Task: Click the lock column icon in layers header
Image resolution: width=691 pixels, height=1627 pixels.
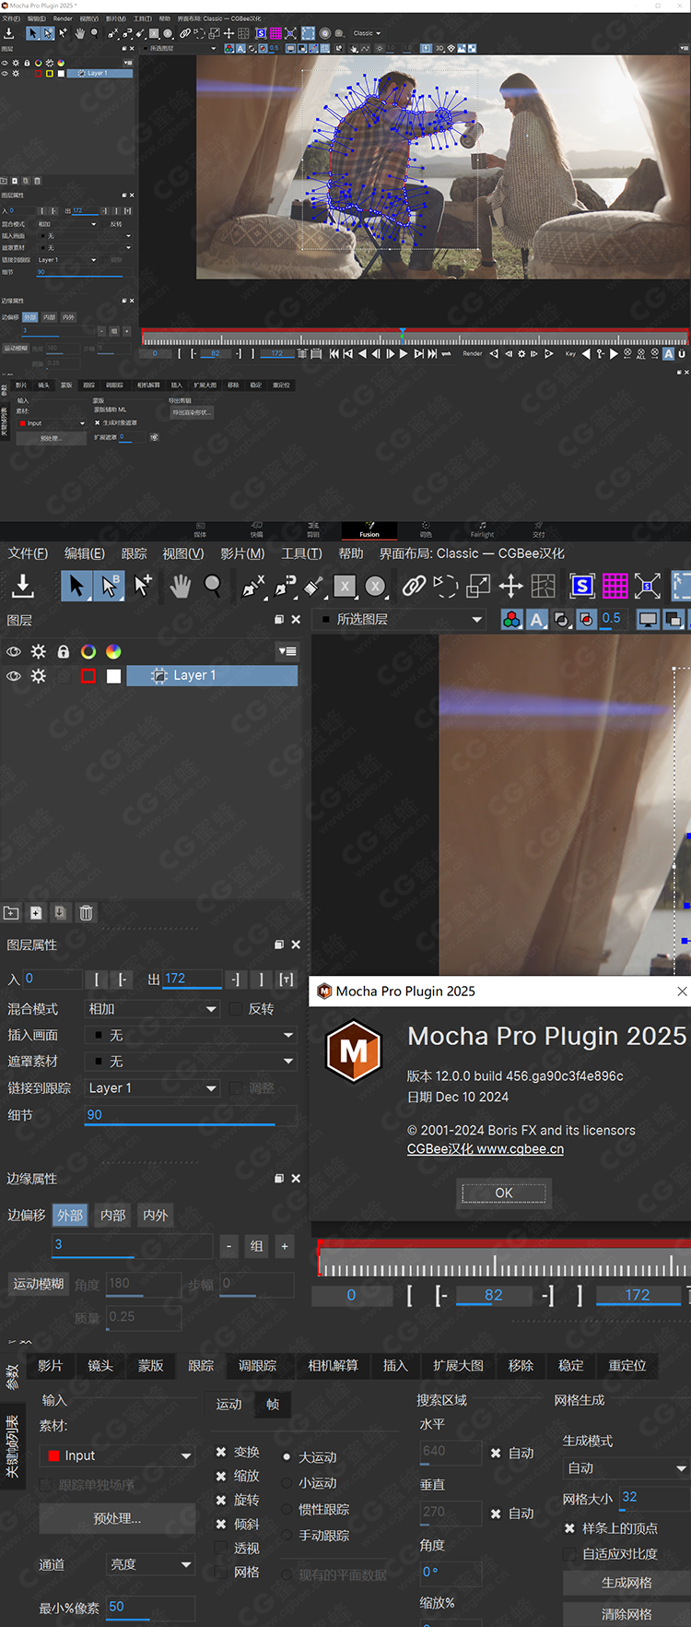Action: point(64,651)
